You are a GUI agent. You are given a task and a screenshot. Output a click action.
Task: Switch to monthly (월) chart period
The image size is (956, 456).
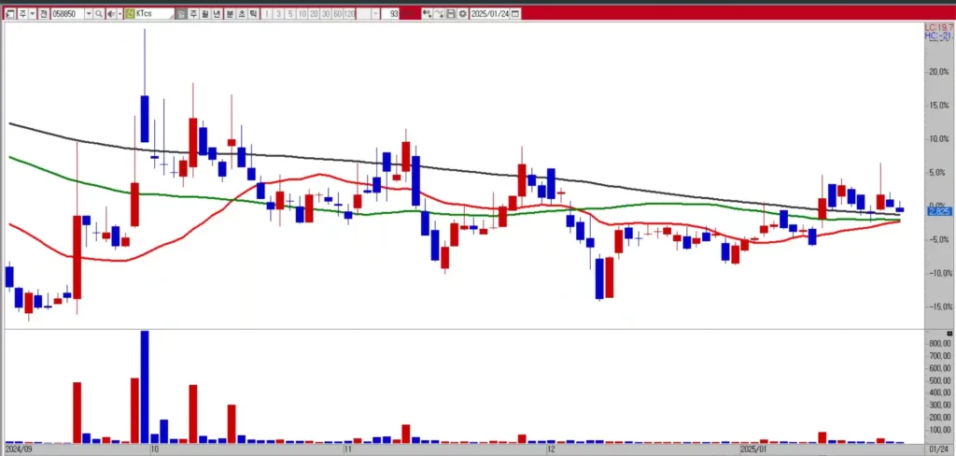tap(204, 14)
